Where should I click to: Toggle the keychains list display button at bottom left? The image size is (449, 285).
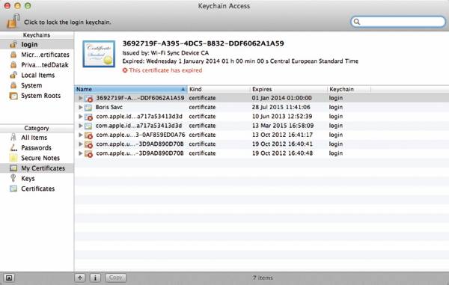[x=9, y=278]
